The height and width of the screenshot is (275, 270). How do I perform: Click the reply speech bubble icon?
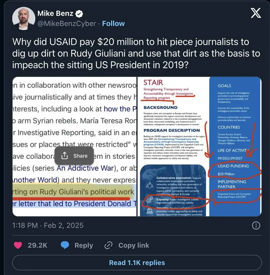[65, 245]
